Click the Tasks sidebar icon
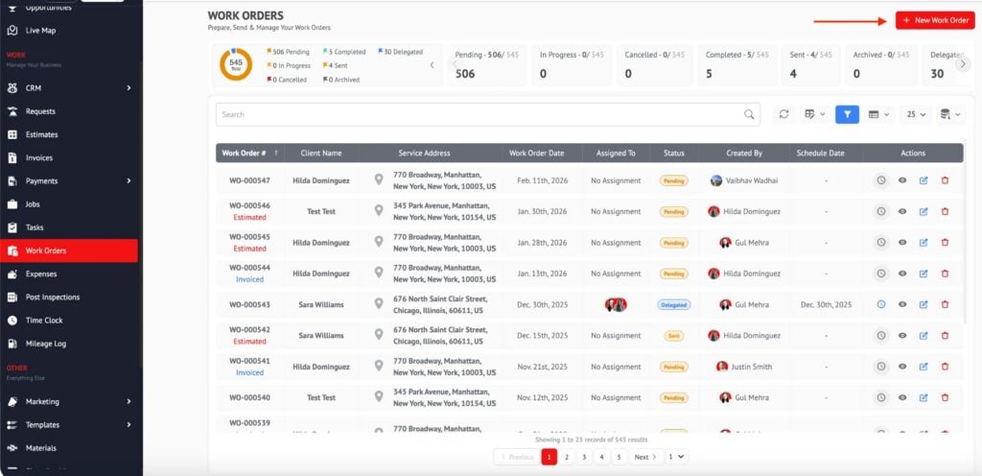The width and height of the screenshot is (982, 476). pyautogui.click(x=12, y=227)
